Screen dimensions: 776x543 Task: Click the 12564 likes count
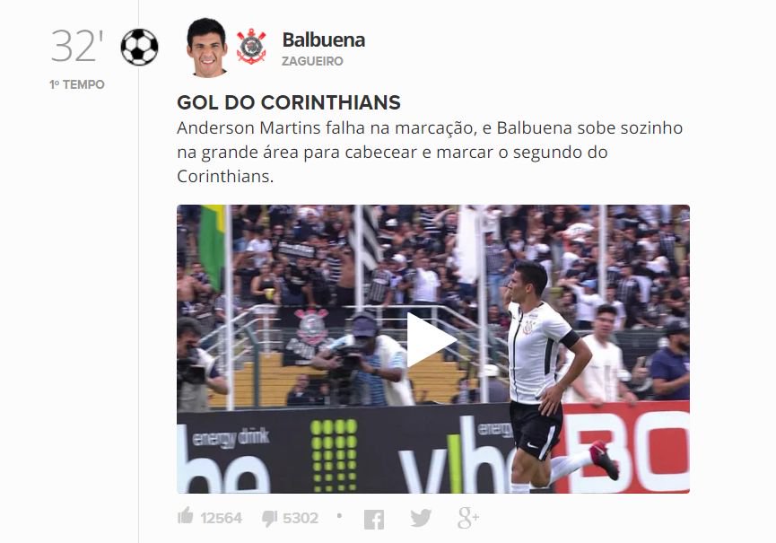[x=222, y=518]
